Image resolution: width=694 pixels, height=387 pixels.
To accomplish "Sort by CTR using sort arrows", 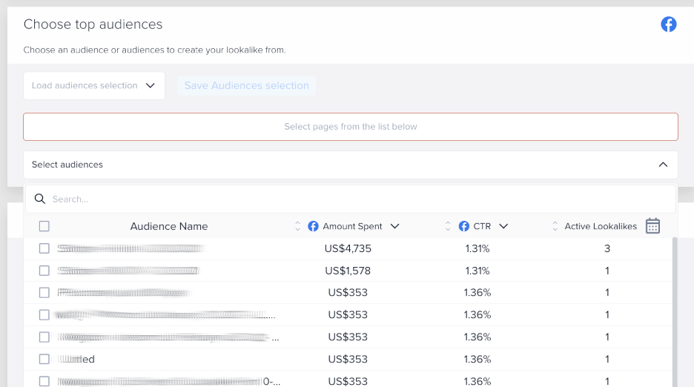I will point(449,226).
